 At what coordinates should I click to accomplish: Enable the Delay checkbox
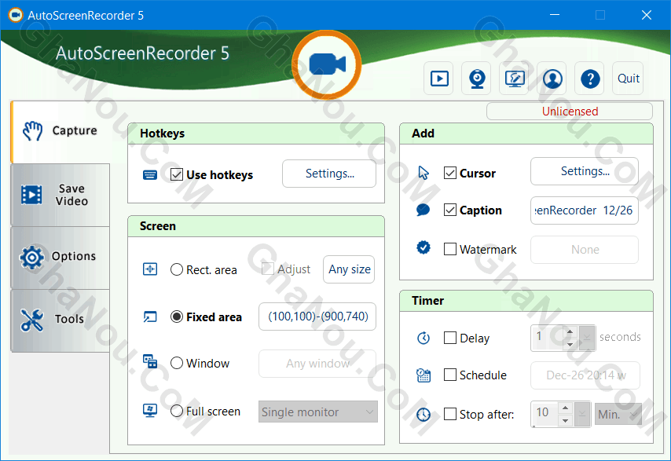click(449, 338)
